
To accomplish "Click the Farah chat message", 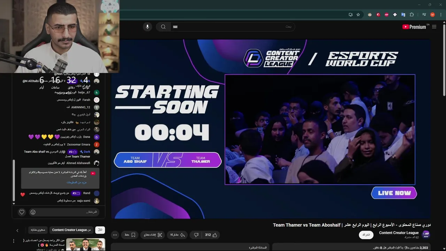I will pos(78,100).
